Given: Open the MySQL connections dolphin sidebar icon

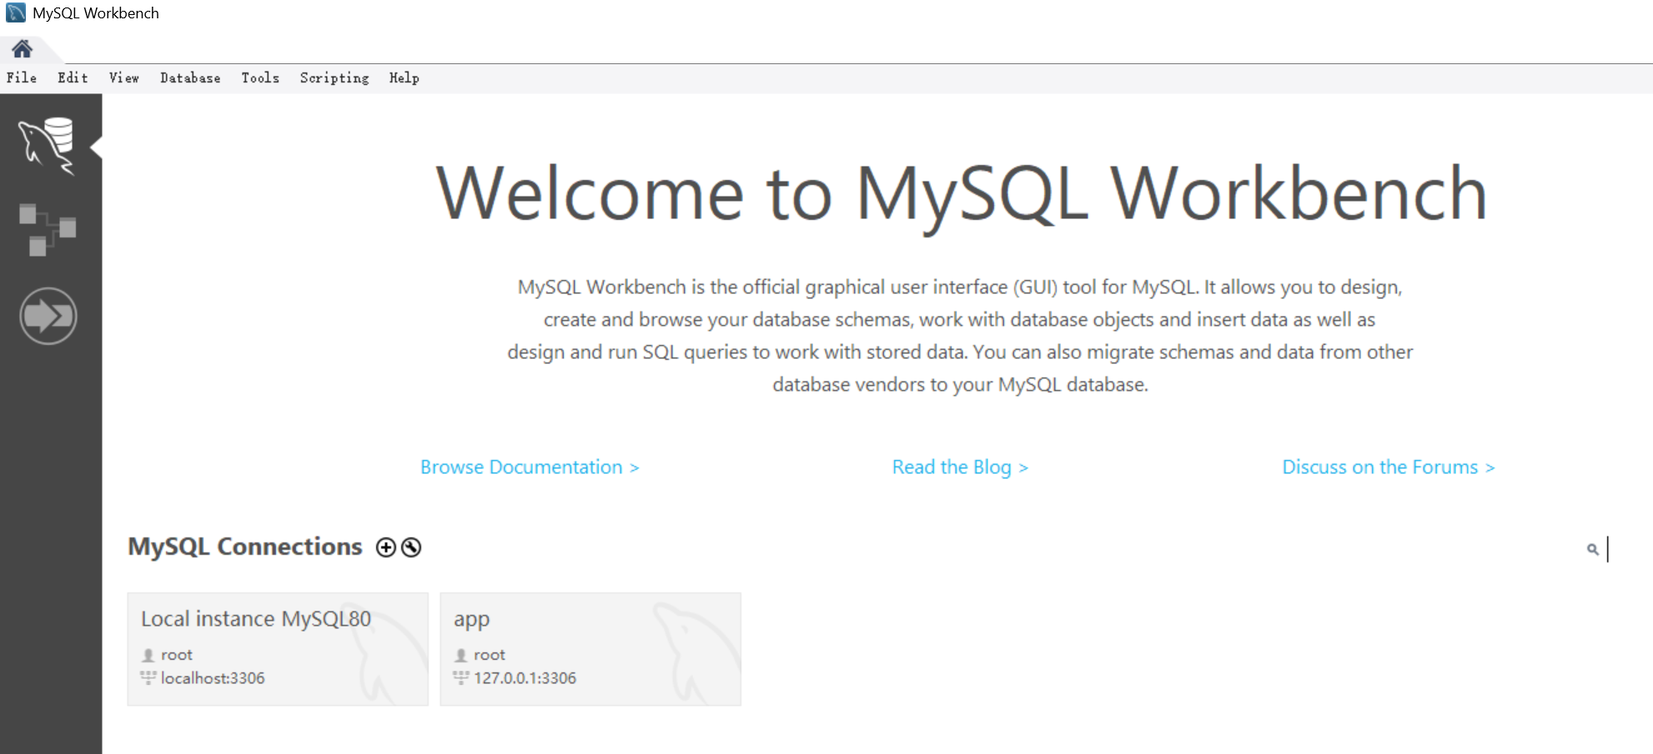Looking at the screenshot, I should click(x=48, y=146).
